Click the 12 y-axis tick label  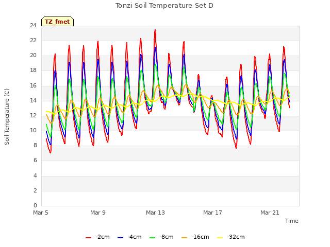tap(33, 115)
